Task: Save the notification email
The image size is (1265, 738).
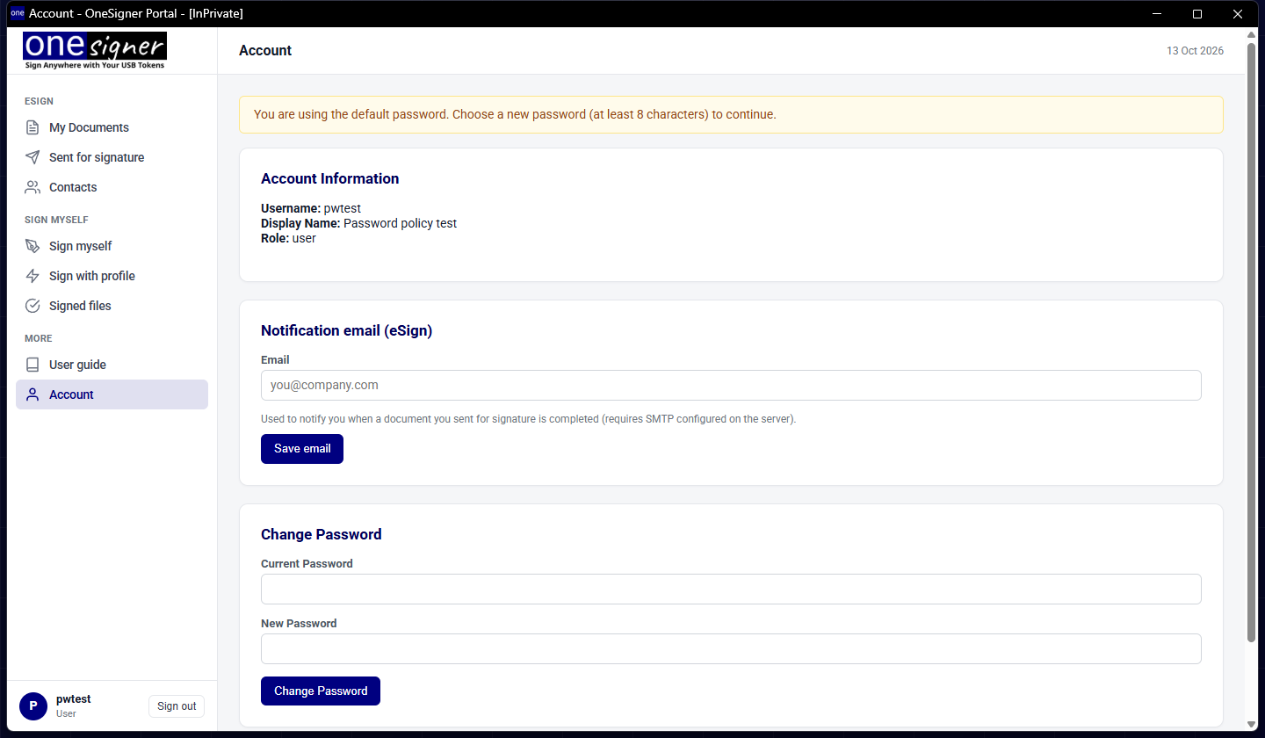Action: coord(302,449)
